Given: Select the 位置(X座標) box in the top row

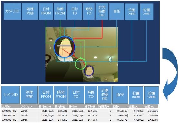Looking at the screenshot, I should (132, 12).
